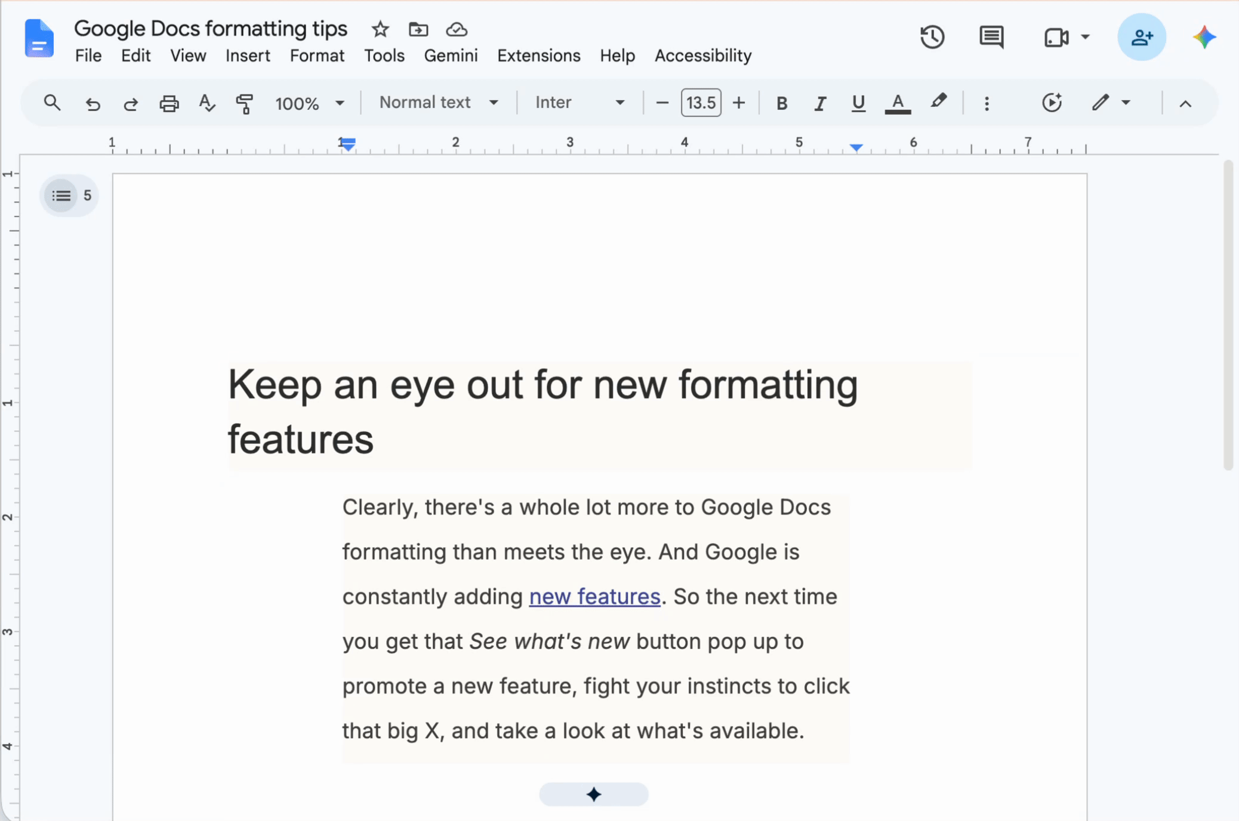Toggle underline formatting
The image size is (1239, 821).
tap(858, 103)
